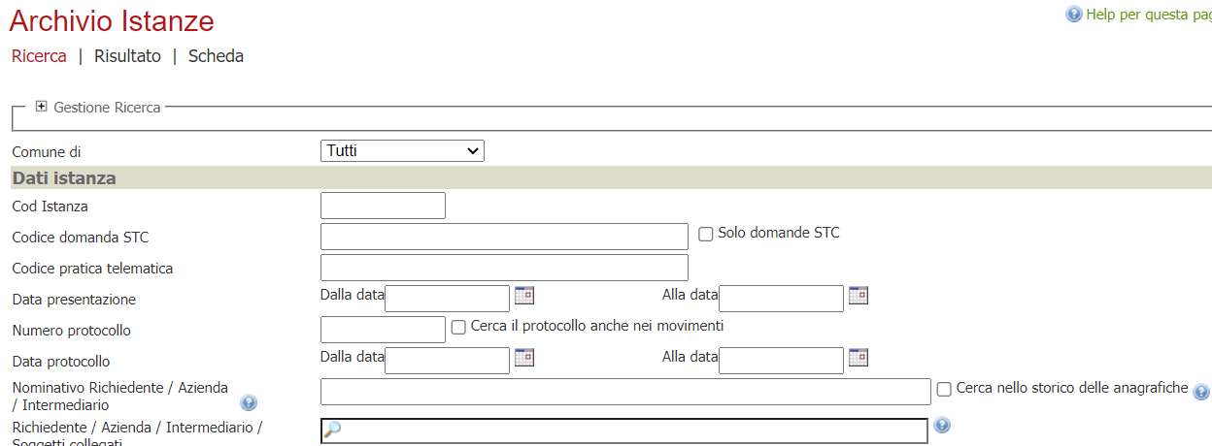Viewport: 1212px width, 446px height.
Task: Switch to the Risultato tab
Action: (x=127, y=56)
